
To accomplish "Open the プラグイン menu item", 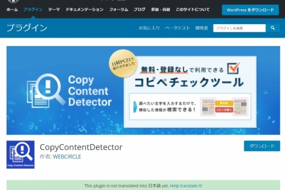I will click(x=33, y=9).
